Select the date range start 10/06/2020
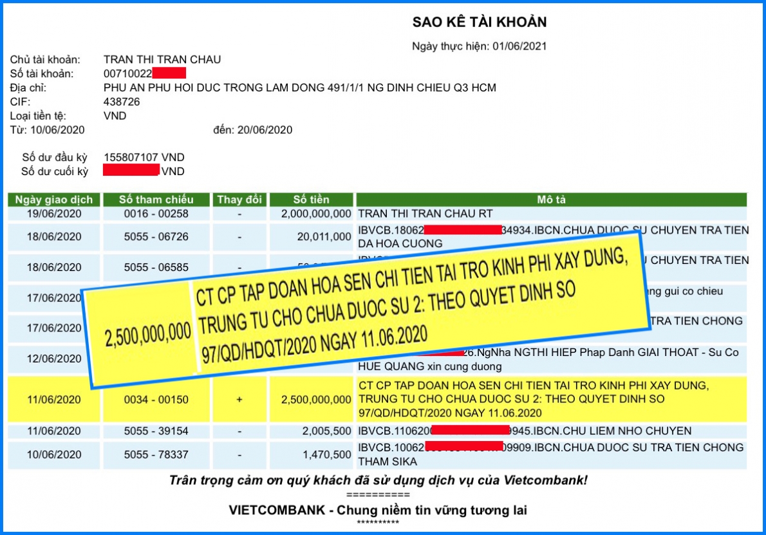 (59, 129)
